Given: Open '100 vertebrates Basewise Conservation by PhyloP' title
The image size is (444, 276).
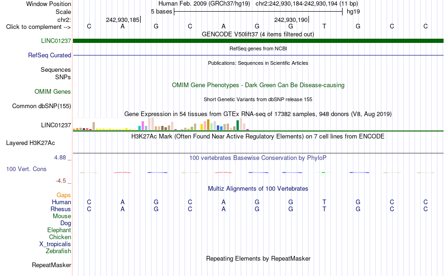Looking at the screenshot, I should coord(258,158).
